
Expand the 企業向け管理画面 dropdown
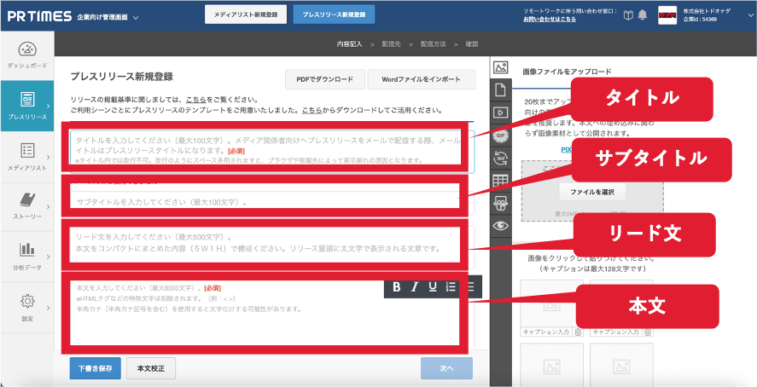pos(137,17)
